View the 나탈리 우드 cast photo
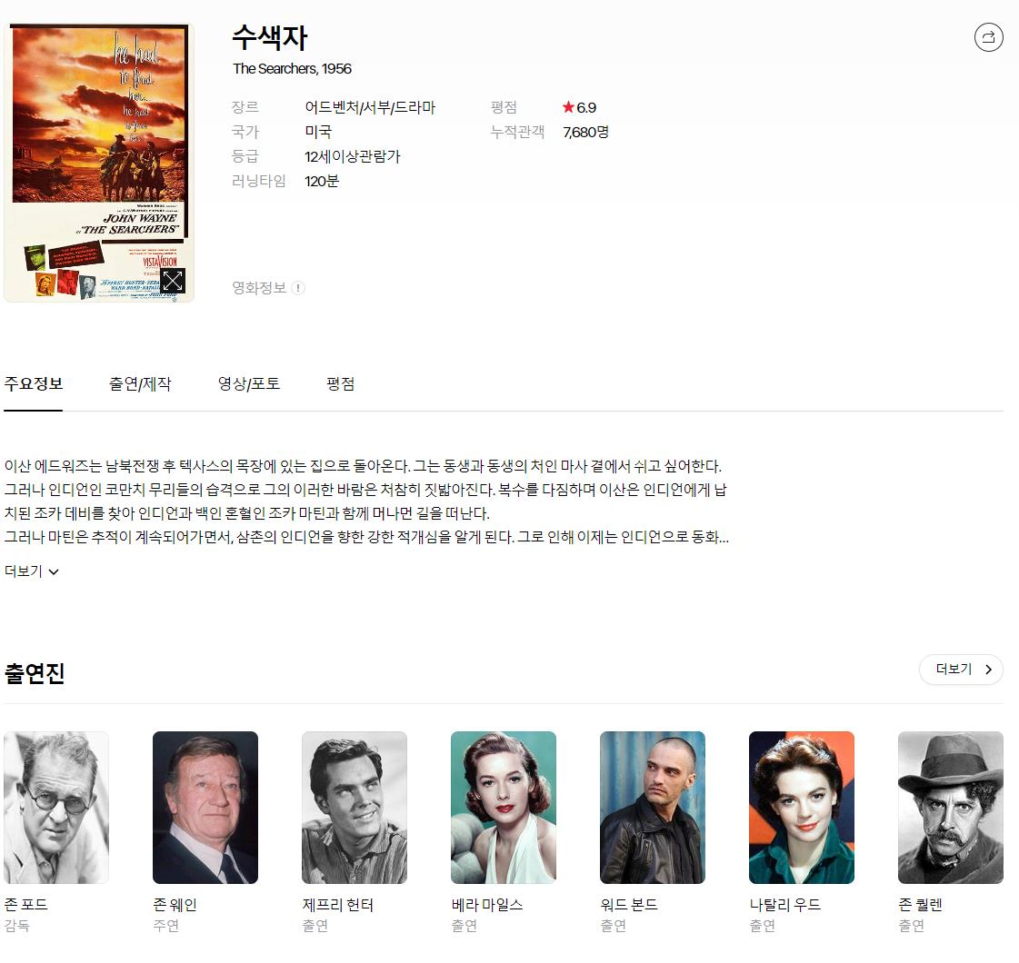Image resolution: width=1019 pixels, height=963 pixels. tap(802, 807)
